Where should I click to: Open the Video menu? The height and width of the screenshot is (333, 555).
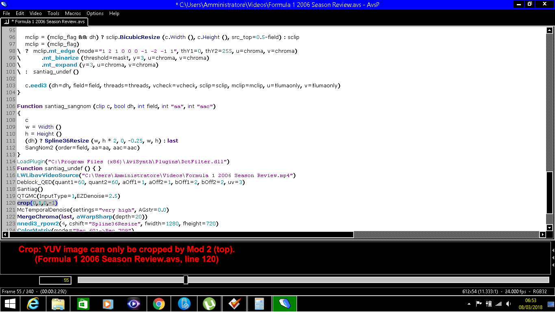click(36, 13)
